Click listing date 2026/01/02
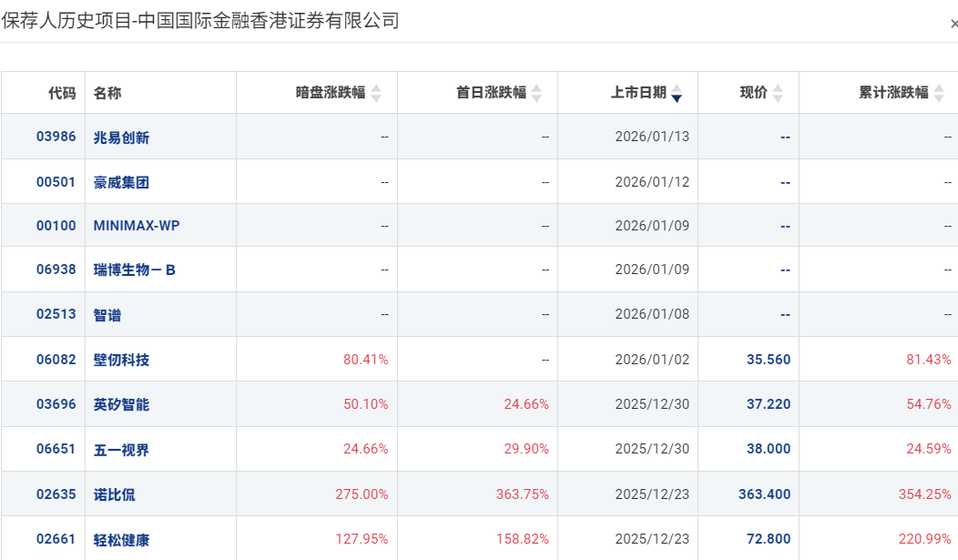The height and width of the screenshot is (560, 958). click(x=652, y=359)
